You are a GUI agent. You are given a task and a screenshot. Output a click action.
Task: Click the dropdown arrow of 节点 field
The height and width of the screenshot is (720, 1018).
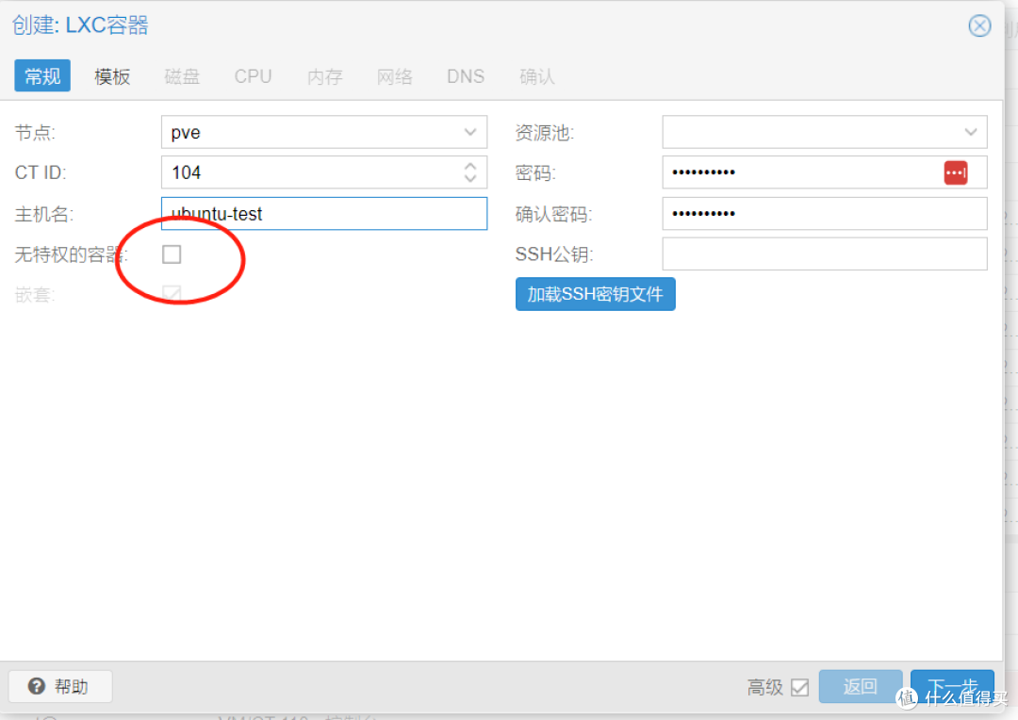click(470, 132)
